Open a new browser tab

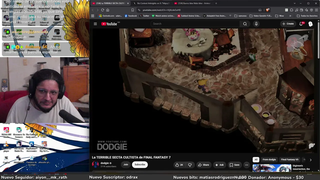(x=216, y=3)
